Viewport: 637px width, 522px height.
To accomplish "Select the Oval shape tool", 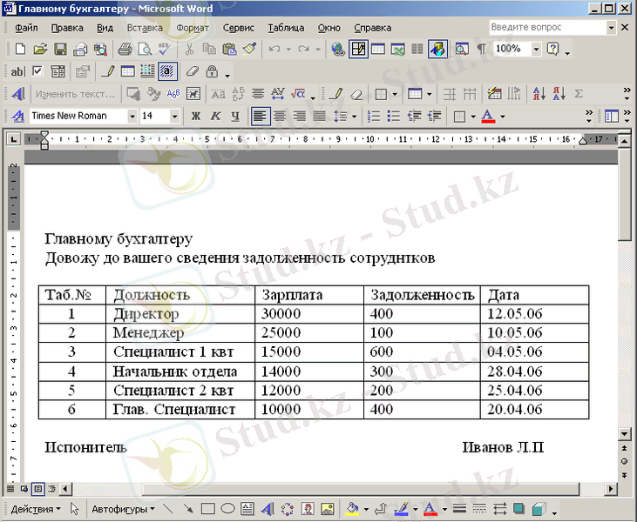I will (x=227, y=509).
